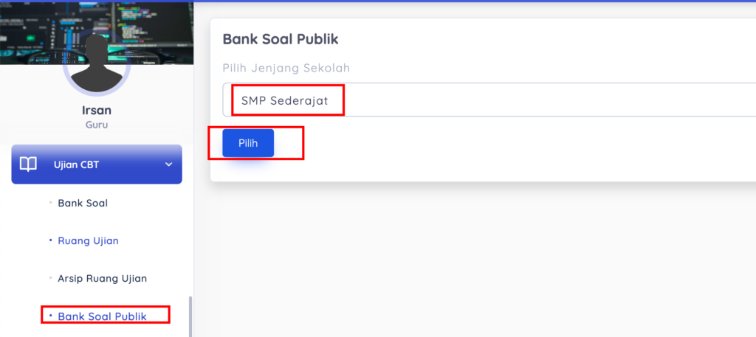Click the grey bullet beside Bank Soal
756x337 pixels.
tap(51, 203)
